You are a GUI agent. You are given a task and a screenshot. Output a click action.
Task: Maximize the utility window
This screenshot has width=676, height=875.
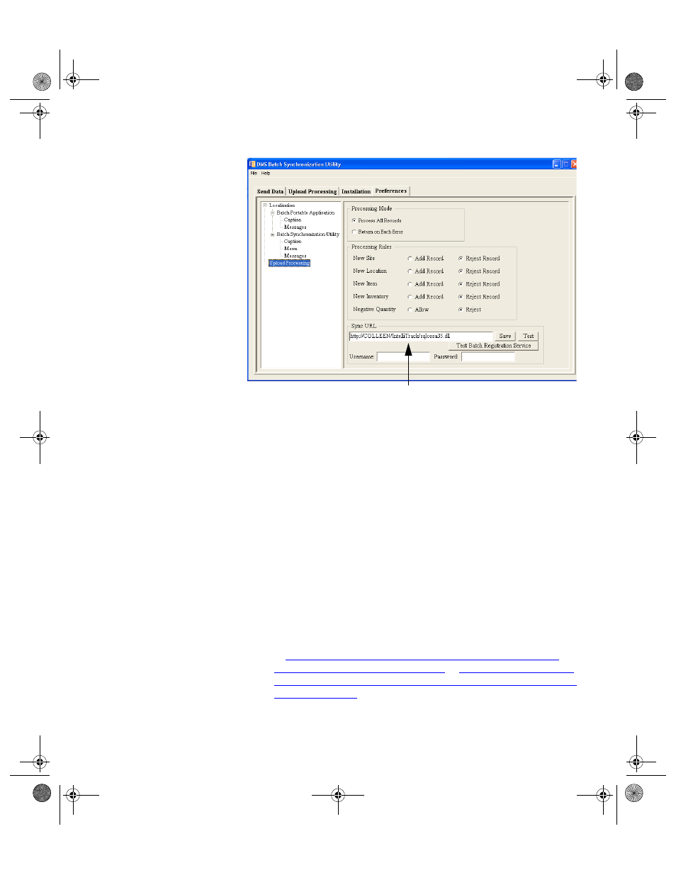click(x=566, y=164)
